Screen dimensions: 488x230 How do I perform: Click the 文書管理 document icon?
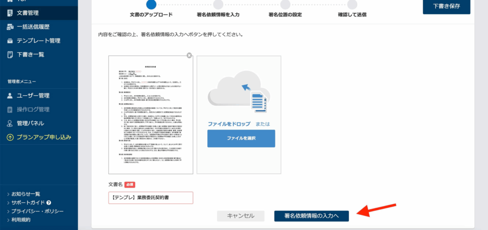[x=10, y=13]
